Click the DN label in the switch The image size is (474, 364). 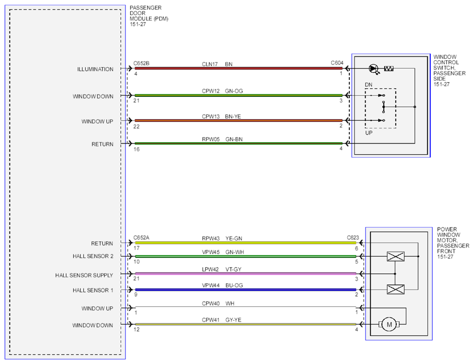(369, 85)
